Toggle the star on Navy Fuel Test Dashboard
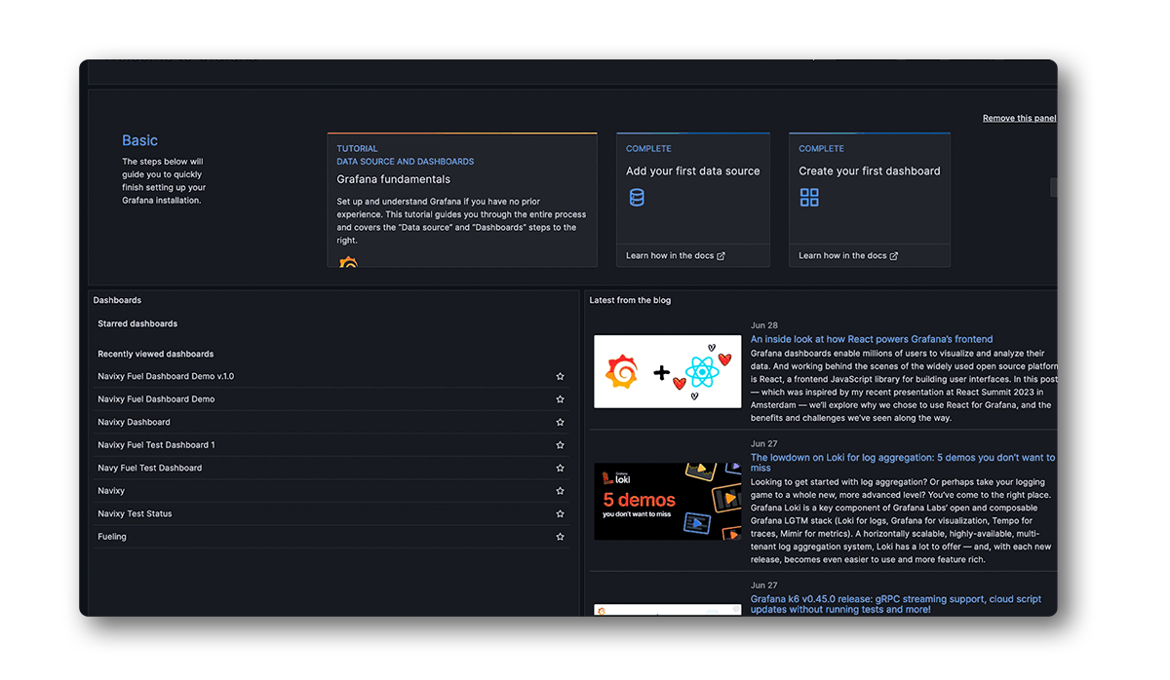The height and width of the screenshot is (680, 1170). click(560, 468)
